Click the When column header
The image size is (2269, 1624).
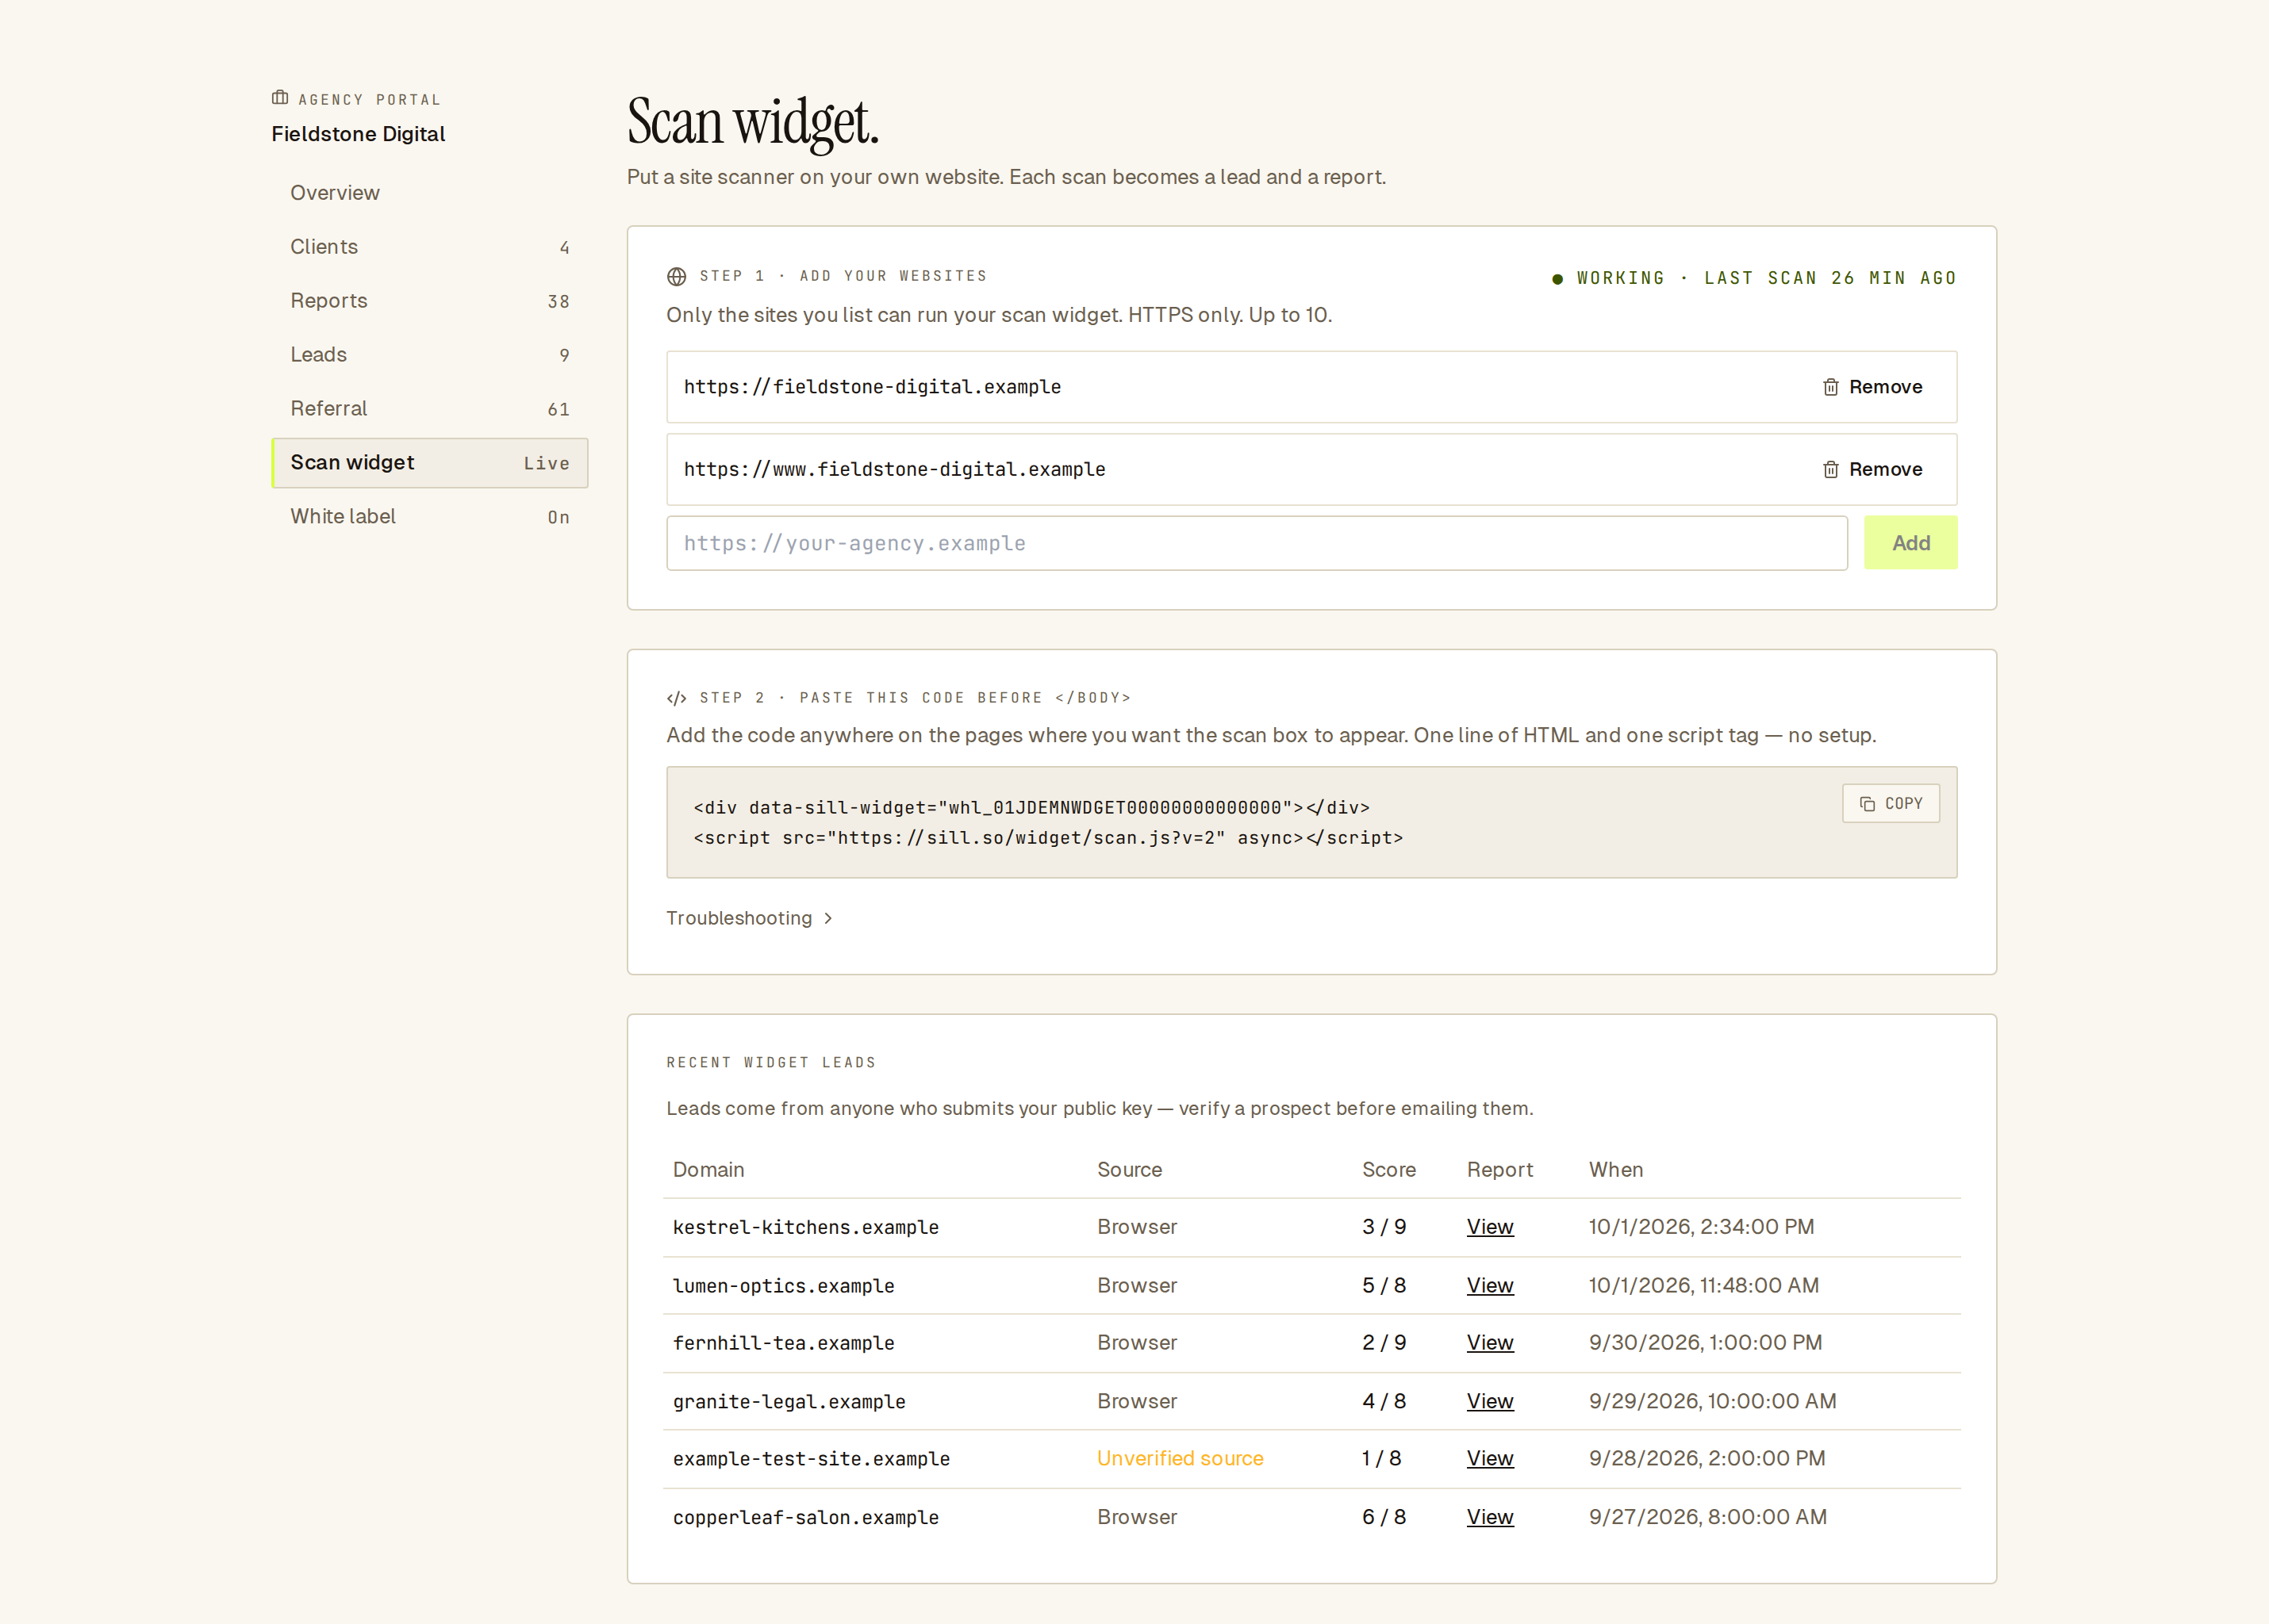(1616, 1170)
